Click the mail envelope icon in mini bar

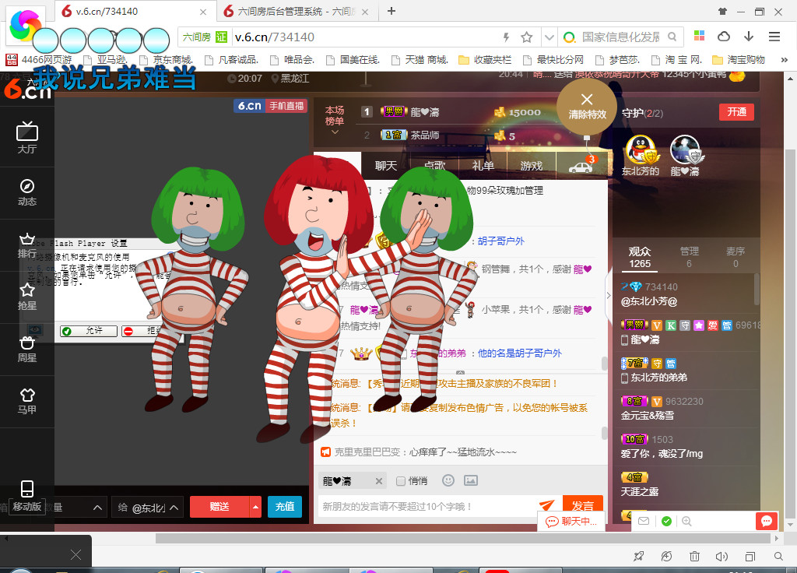click(644, 521)
